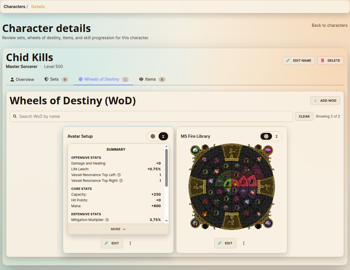Viewport: 350px width, 270px height.
Task: Click the summary panel's scroll-up arrow
Action: click(166, 146)
